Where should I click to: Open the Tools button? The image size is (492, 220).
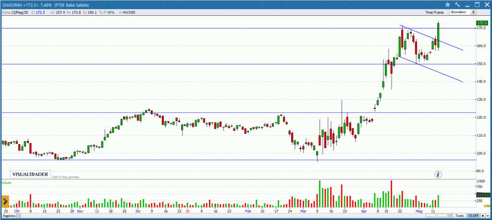point(460,216)
